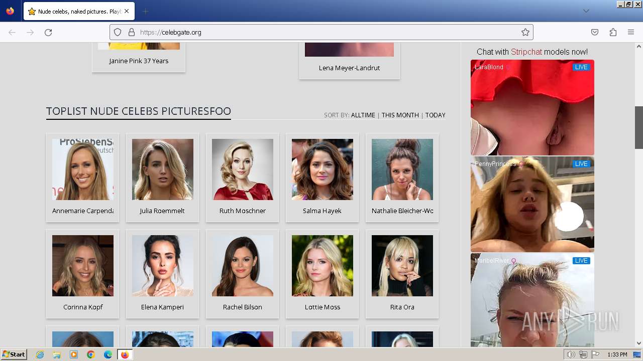This screenshot has height=361, width=643.
Task: Click the page's vertical scrollbar thumb
Action: (x=638, y=127)
